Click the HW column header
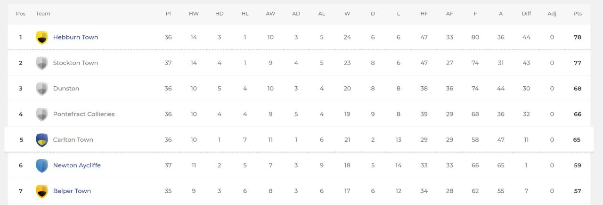This screenshot has width=603, height=205. coord(194,14)
